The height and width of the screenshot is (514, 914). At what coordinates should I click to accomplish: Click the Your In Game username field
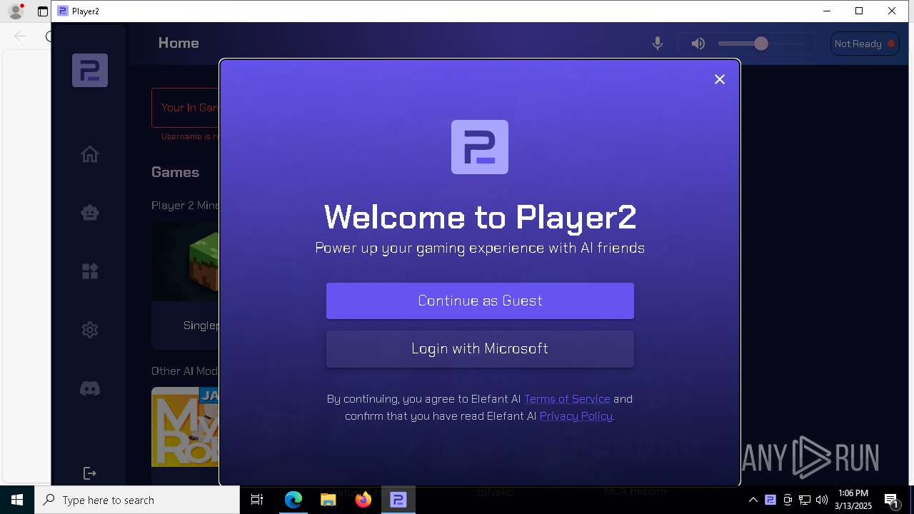coord(186,108)
